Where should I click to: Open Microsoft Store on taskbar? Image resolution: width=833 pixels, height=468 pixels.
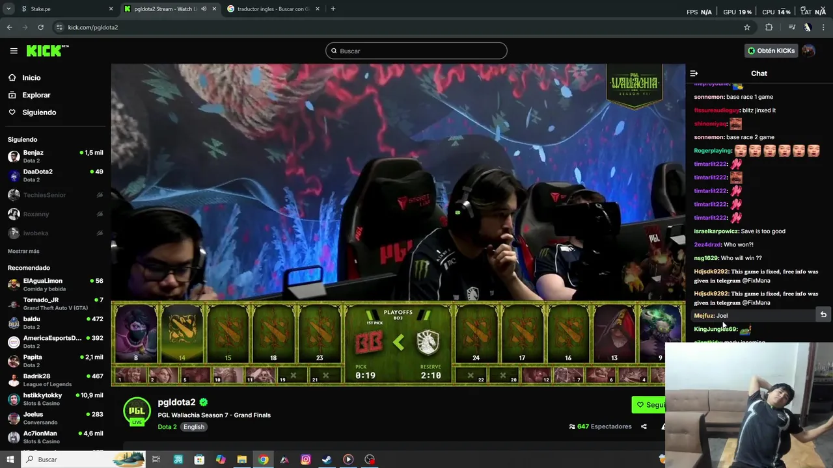coord(199,460)
